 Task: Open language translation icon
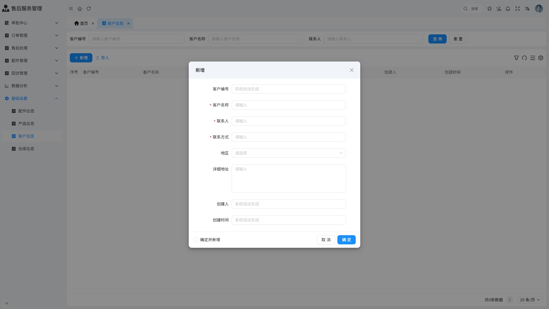(x=527, y=9)
